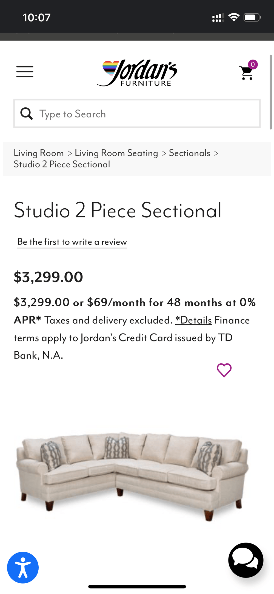Go to the Jordan's Furniture homepage logo
The image size is (274, 594).
coord(137,73)
